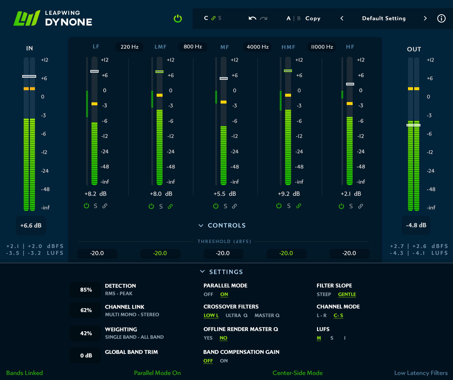Disable the LF band power icon

(86, 206)
